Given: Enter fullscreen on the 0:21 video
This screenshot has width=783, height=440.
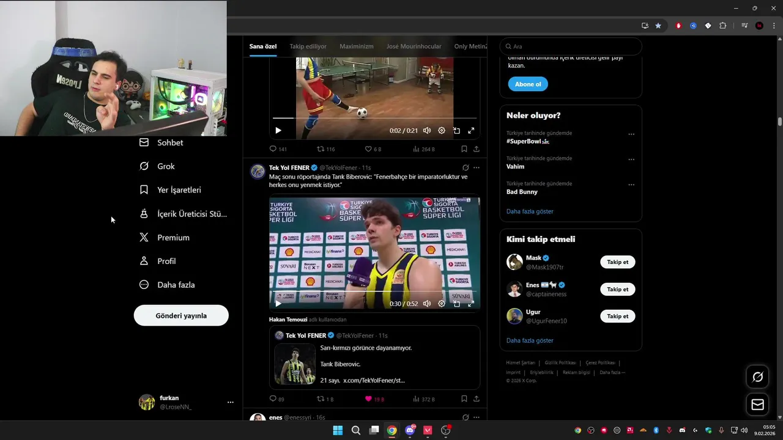Looking at the screenshot, I should pos(471,130).
